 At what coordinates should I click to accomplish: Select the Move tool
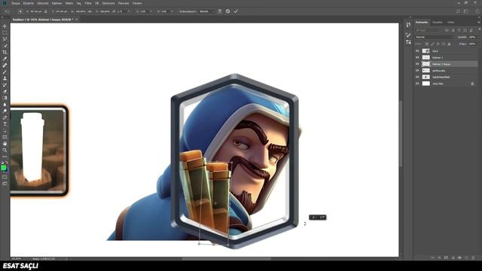tap(5, 26)
